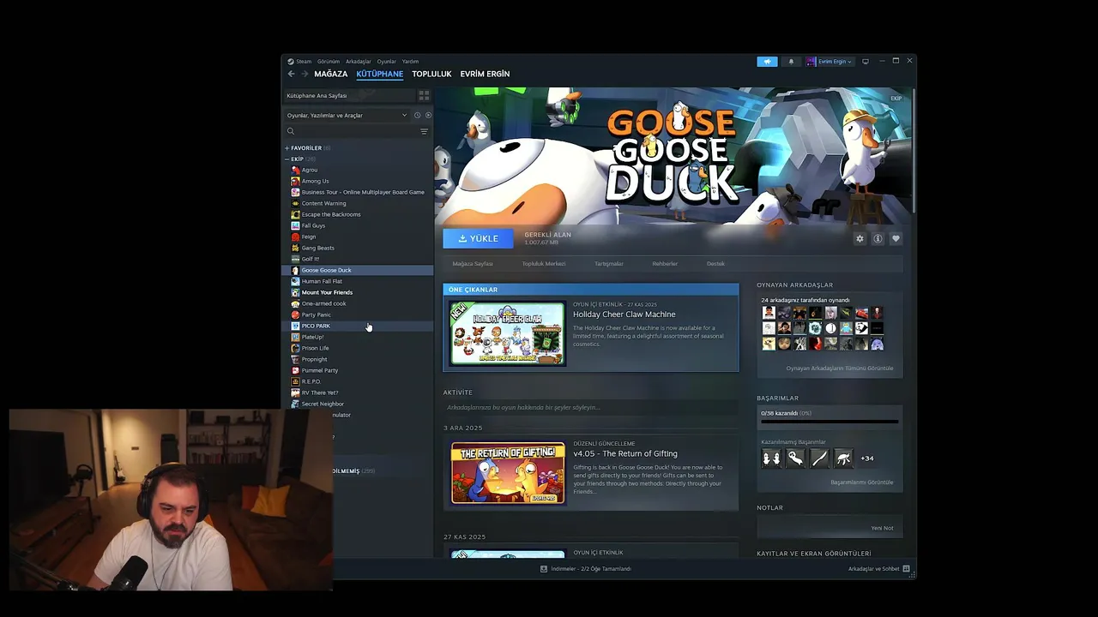The image size is (1098, 617).
Task: Click first friend avatar in Oynayan Arkadaşlar
Action: (x=769, y=313)
